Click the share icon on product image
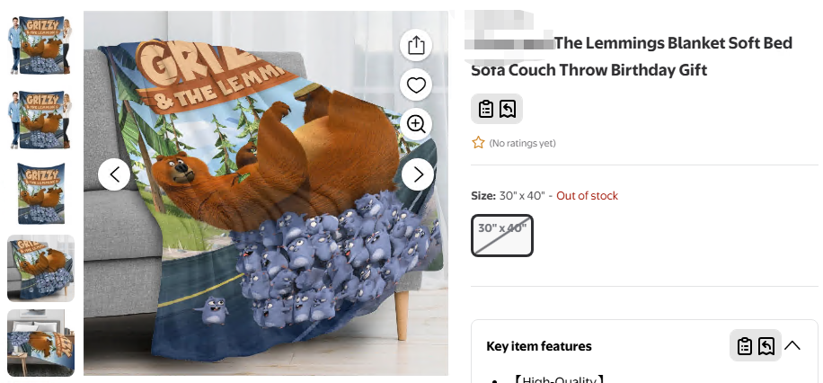 point(416,45)
